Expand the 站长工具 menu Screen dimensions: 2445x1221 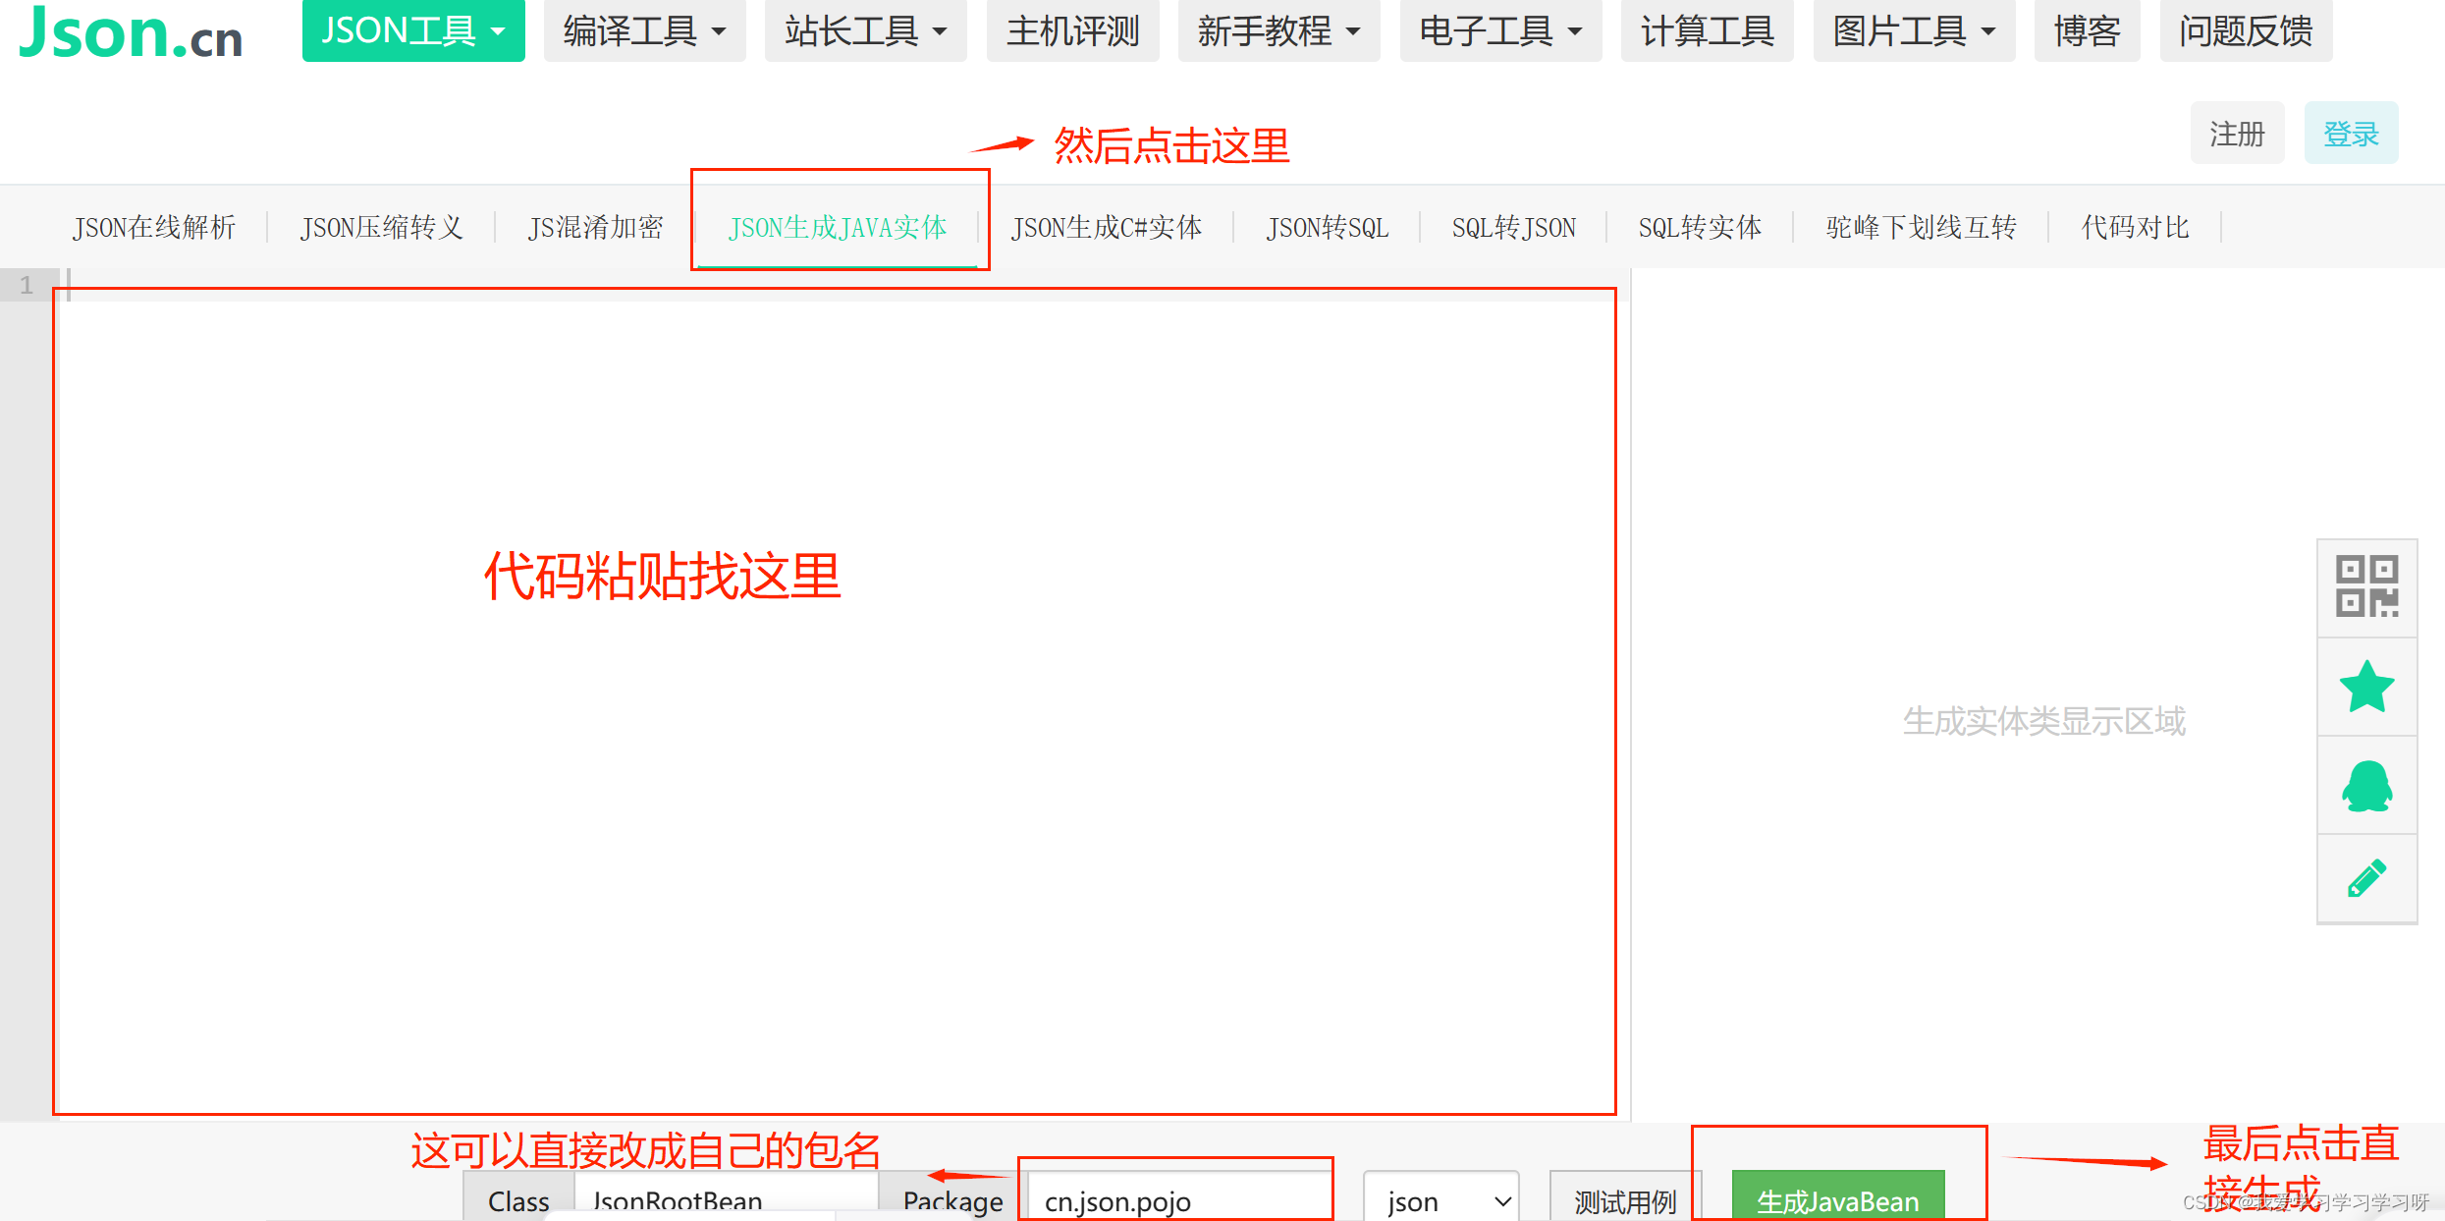[865, 31]
